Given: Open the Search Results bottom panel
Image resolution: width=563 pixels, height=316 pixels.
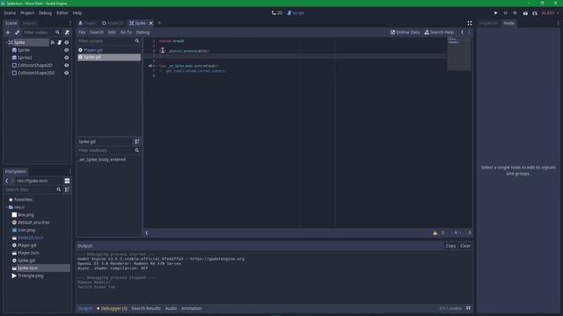Looking at the screenshot, I should tap(146, 308).
